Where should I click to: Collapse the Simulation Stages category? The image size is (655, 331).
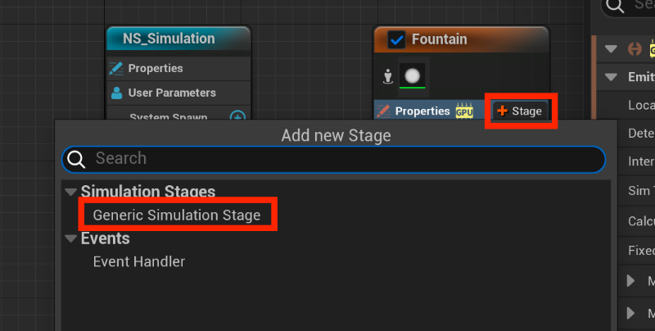(70, 192)
